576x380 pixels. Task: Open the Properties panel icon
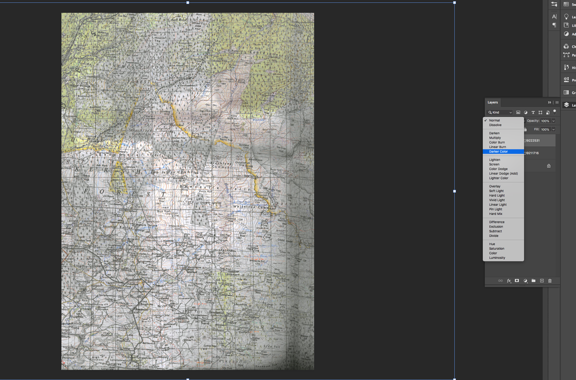pos(566,79)
